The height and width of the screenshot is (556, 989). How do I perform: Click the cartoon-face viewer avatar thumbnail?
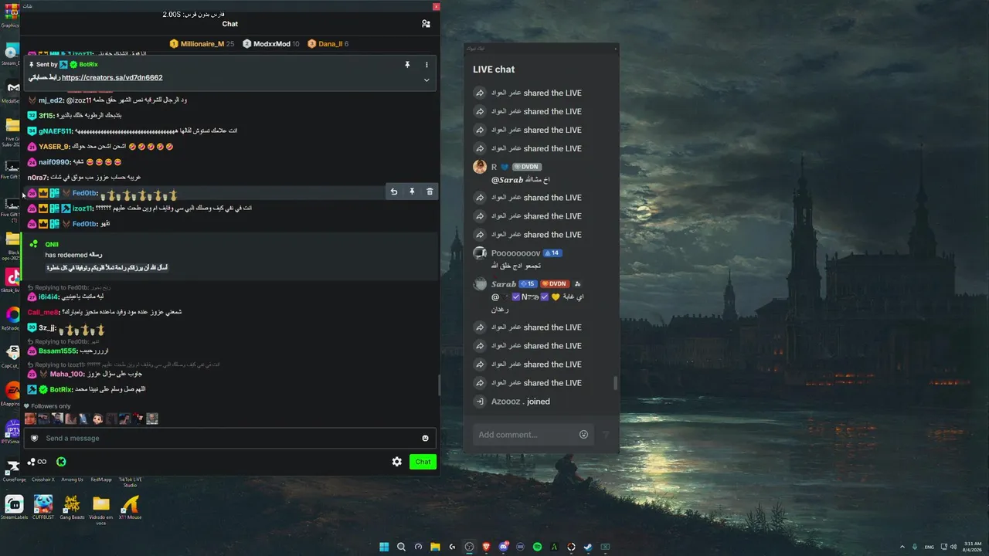tap(98, 419)
